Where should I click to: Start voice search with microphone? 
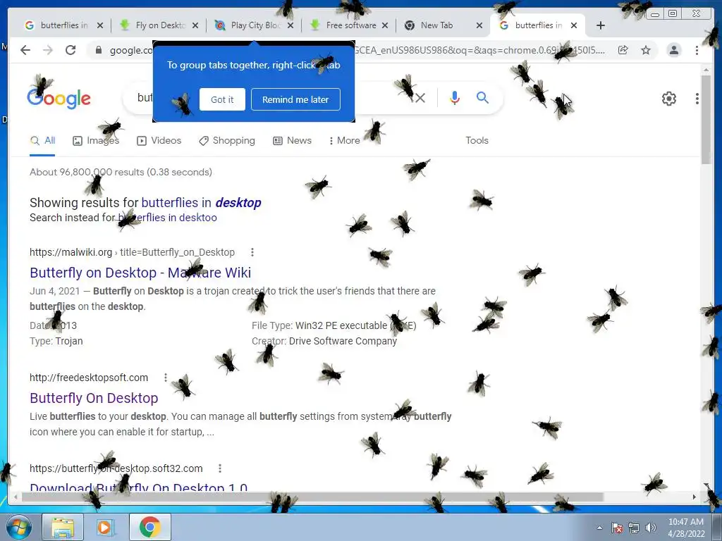pyautogui.click(x=455, y=97)
